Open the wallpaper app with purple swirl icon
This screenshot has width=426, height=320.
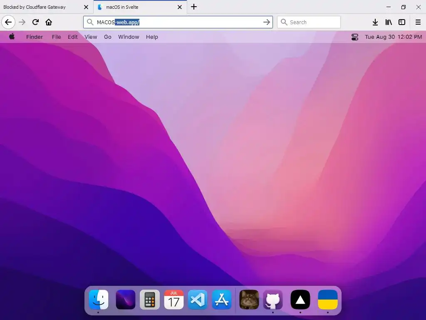click(x=125, y=300)
